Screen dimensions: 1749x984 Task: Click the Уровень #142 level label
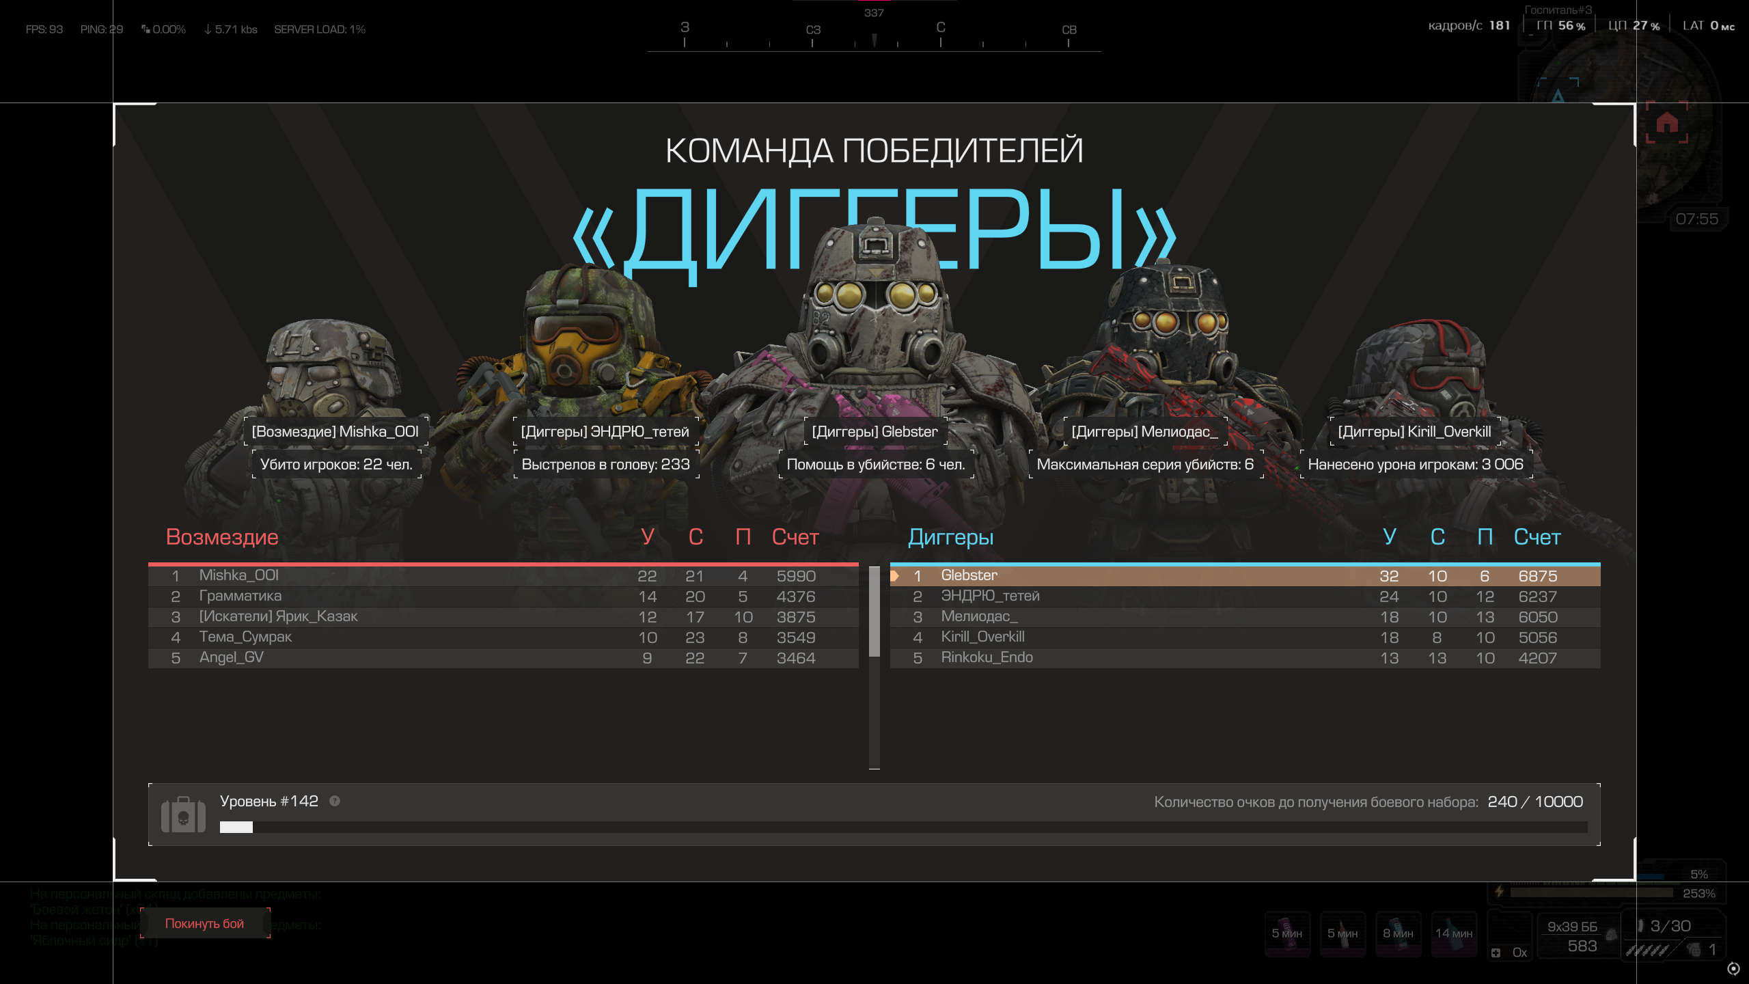click(x=269, y=801)
